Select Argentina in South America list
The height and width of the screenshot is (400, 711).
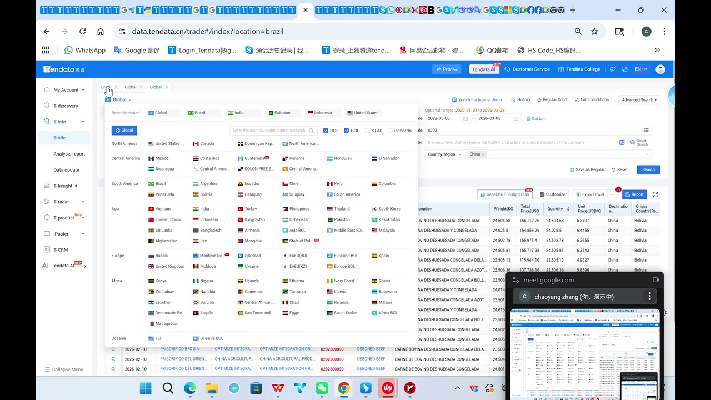point(206,183)
